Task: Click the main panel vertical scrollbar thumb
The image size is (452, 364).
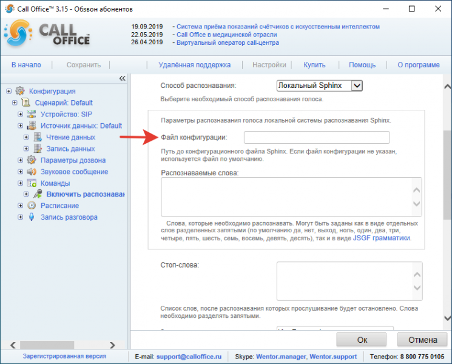Action: click(x=447, y=175)
